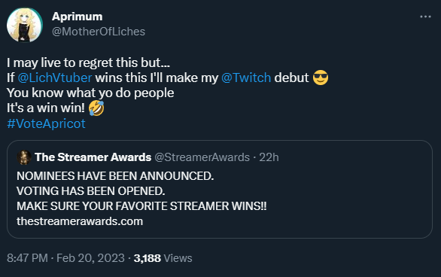This screenshot has width=441, height=277.
Task: Click the NOMINEES HAVE BEEN ANNOUNCED text
Action: (x=115, y=176)
